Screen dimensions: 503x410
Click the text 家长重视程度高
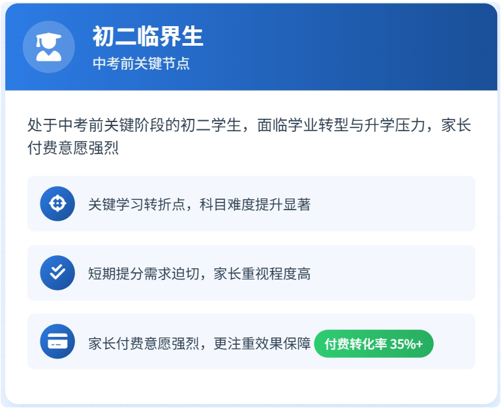point(262,274)
